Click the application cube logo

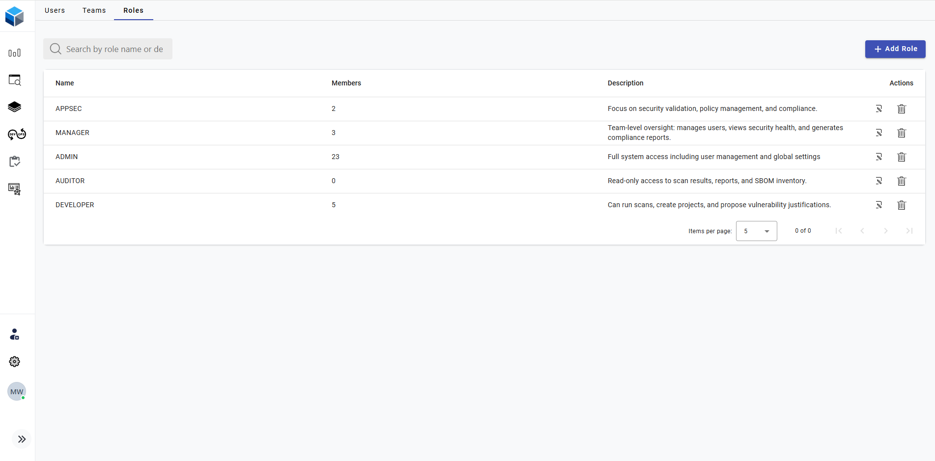tap(15, 16)
